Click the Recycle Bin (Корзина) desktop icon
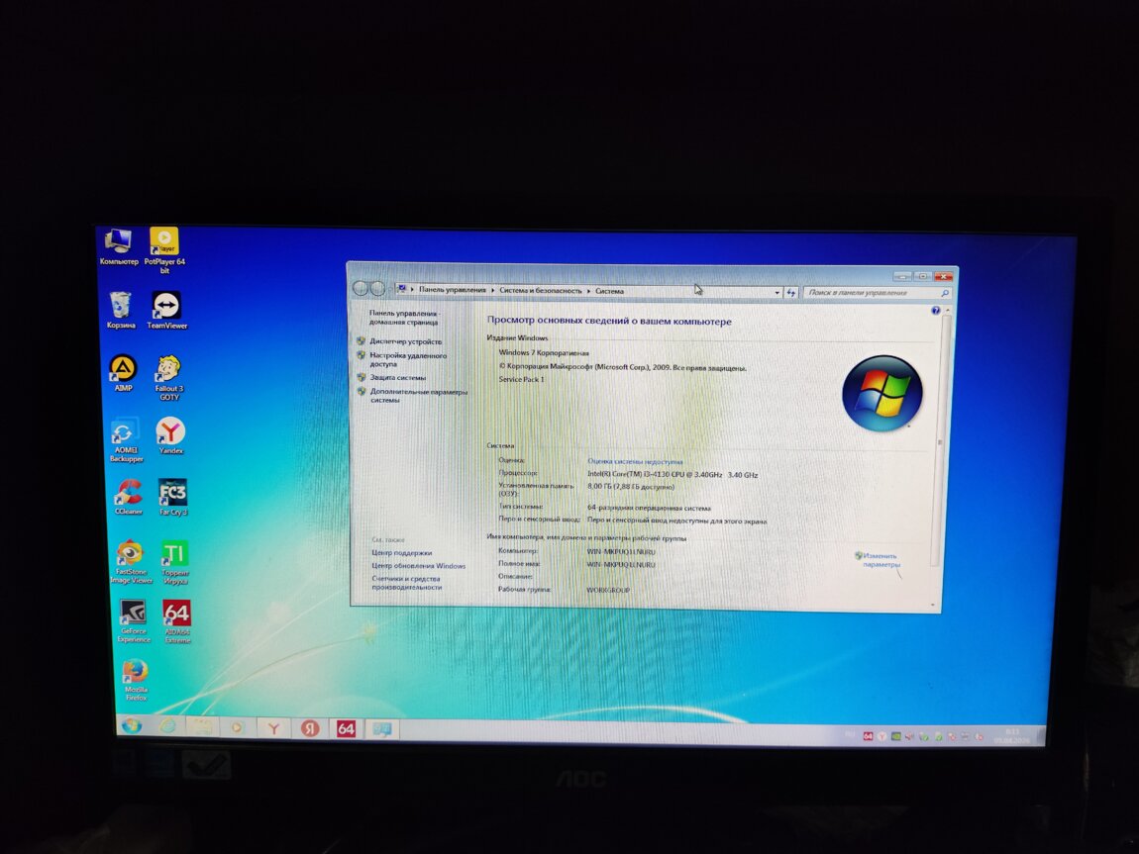 (121, 305)
